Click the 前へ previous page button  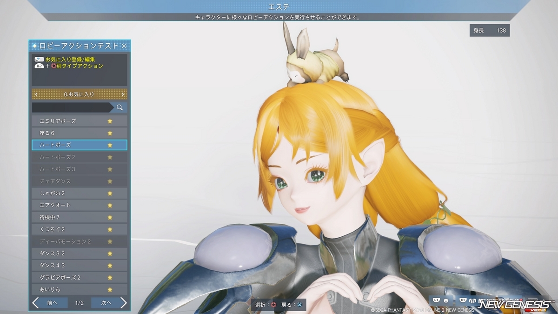(50, 303)
